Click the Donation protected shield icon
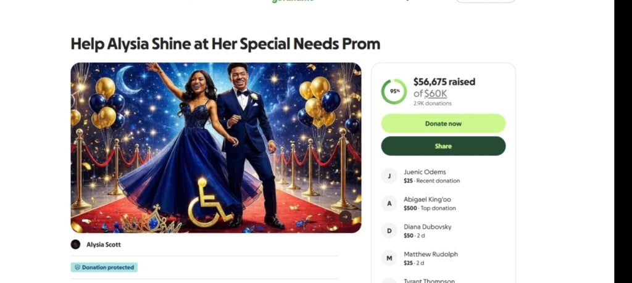Screen dimensions: 632x283 pos(77,268)
